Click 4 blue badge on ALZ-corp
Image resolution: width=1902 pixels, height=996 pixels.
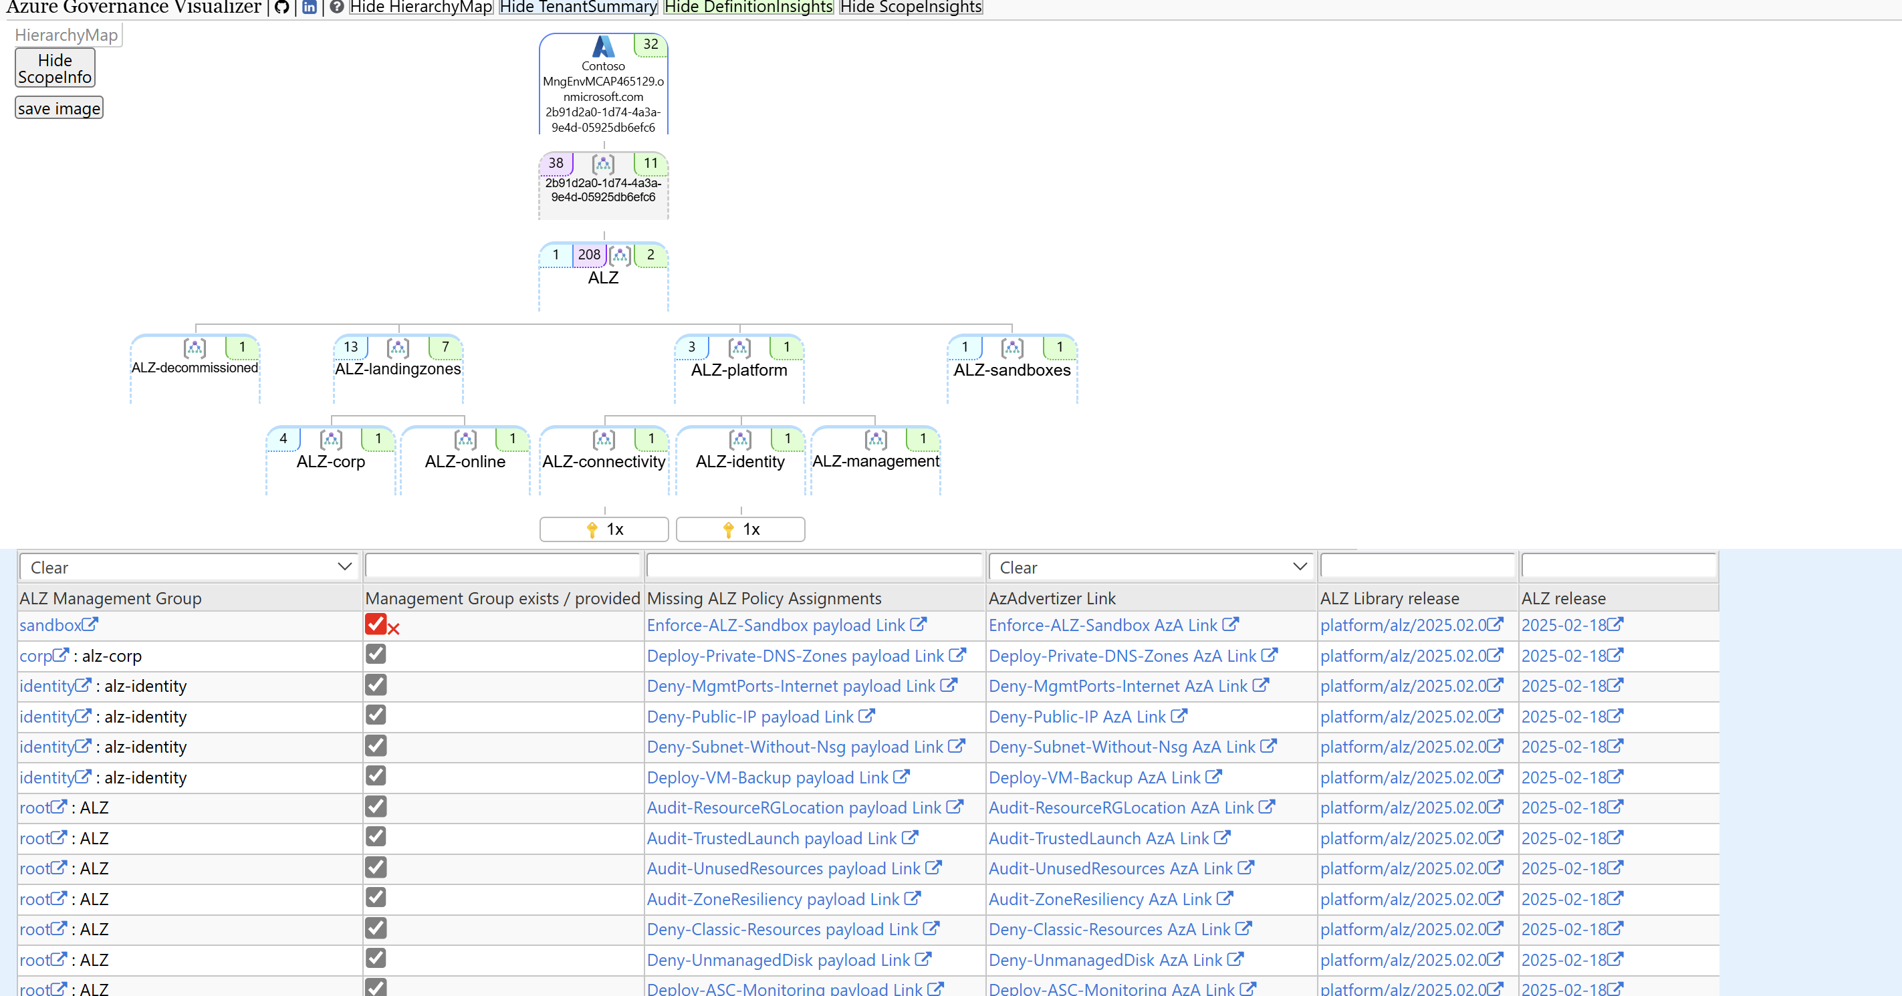[283, 439]
